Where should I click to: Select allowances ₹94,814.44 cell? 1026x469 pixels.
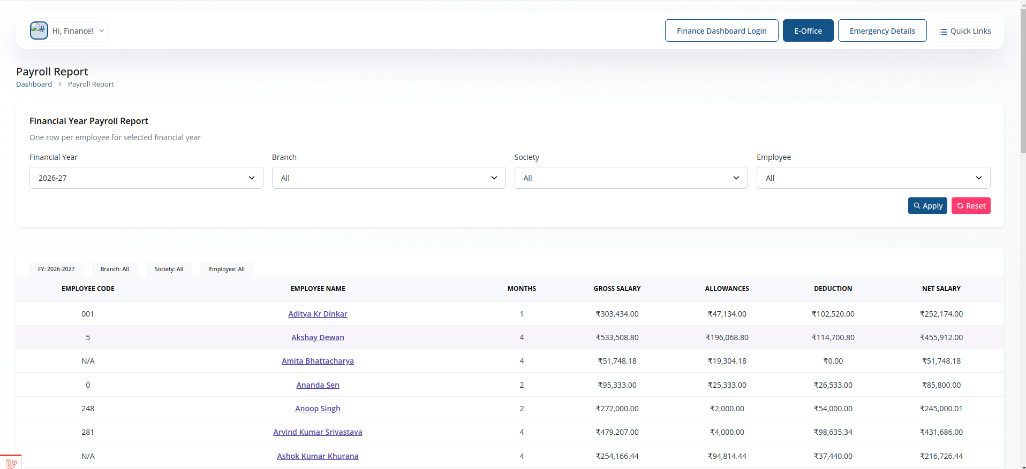(727, 456)
